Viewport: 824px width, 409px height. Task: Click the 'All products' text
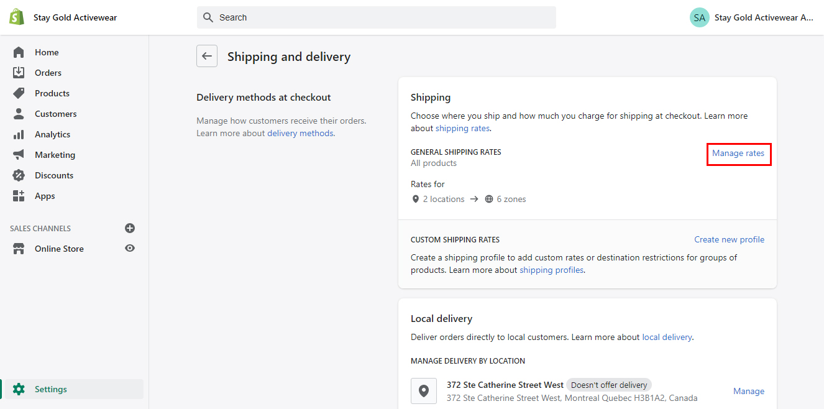coord(434,163)
